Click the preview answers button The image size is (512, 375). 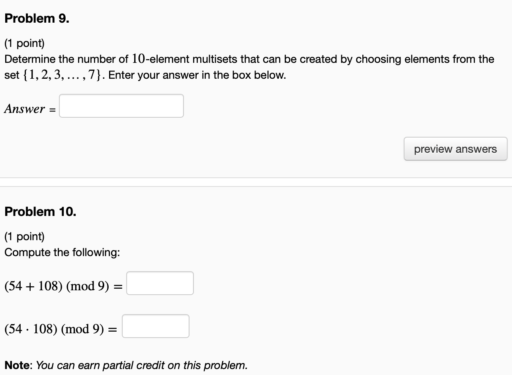[455, 148]
